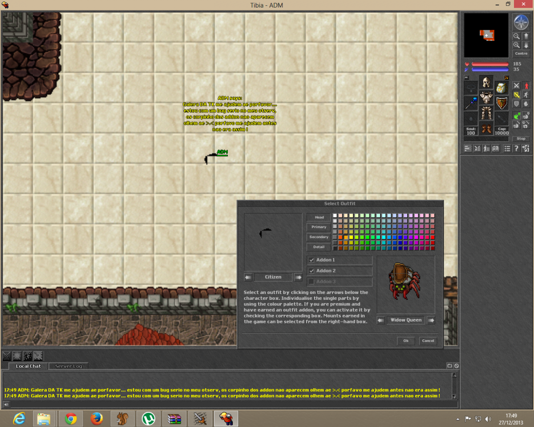Screen dimensions: 534x427
Task: Select Head color part button
Action: click(x=319, y=217)
